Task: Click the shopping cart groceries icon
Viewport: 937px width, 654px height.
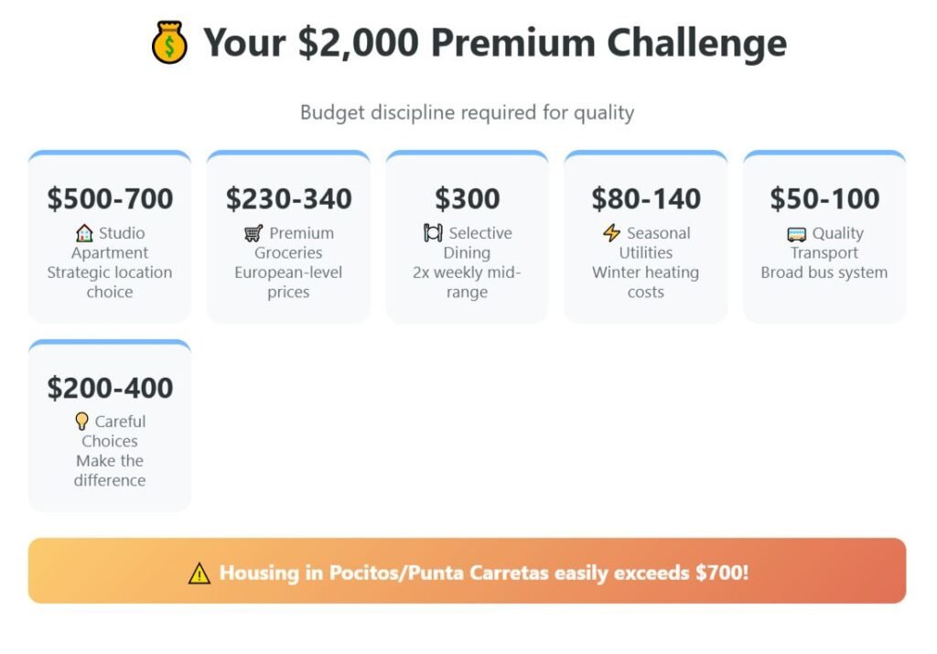Action: (253, 233)
